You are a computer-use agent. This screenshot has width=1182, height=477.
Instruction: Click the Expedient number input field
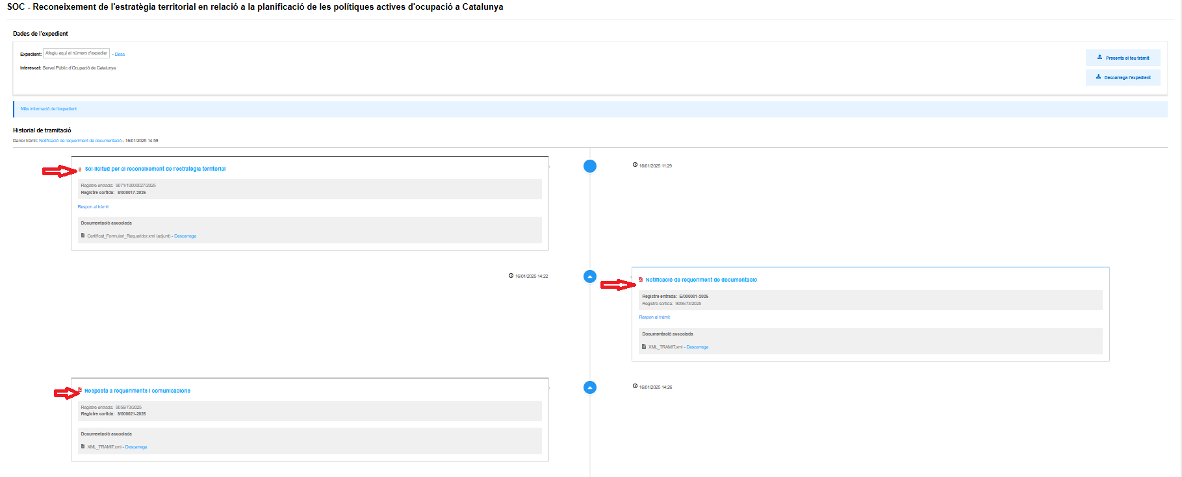[x=76, y=53]
